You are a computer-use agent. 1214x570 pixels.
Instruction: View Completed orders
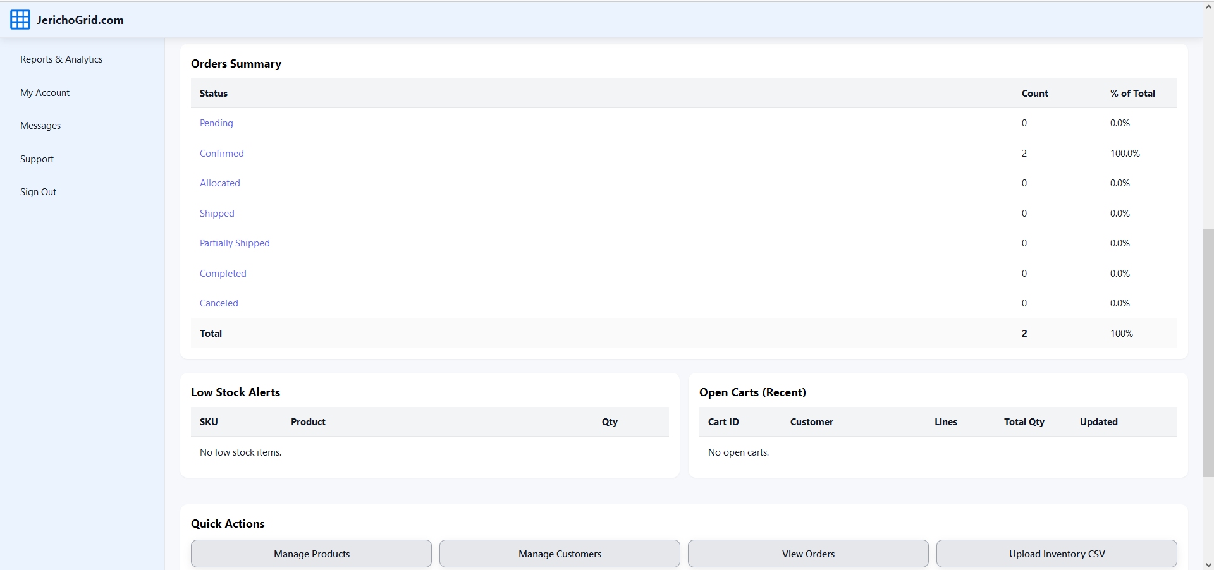223,273
